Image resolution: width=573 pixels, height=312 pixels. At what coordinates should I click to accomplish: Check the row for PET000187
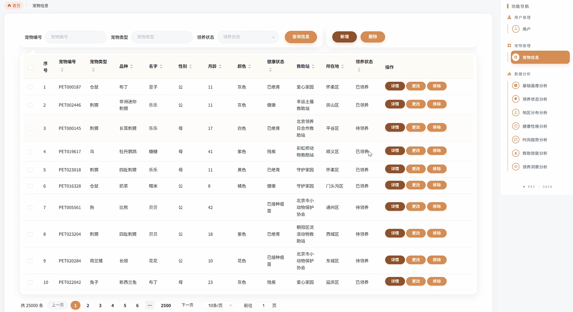click(30, 87)
